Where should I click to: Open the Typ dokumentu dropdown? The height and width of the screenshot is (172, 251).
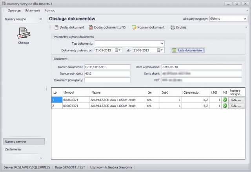[162, 43]
